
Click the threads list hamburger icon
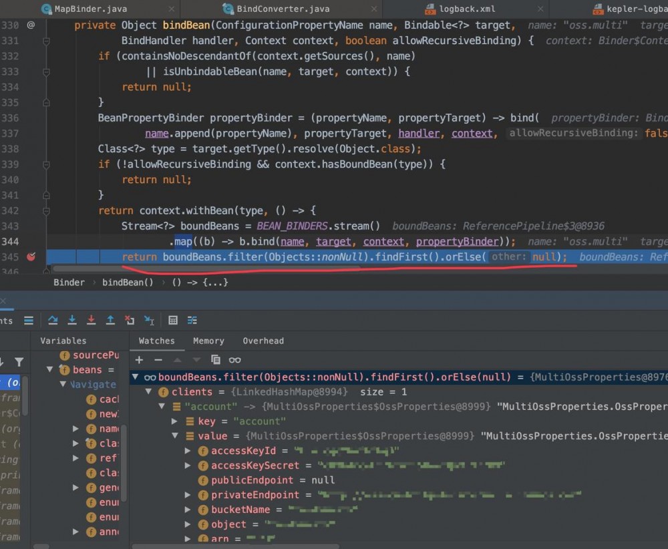point(29,321)
